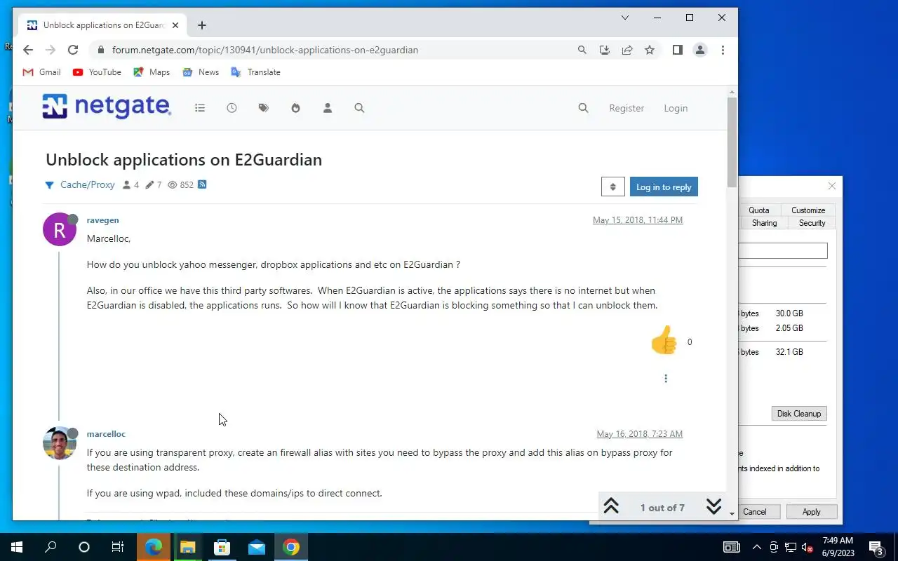Go back in Chrome history
This screenshot has width=898, height=561.
tap(28, 50)
